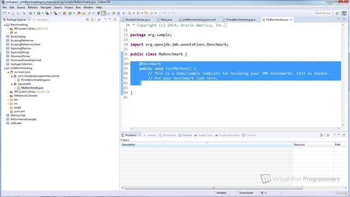Expand the Referenced Libraries node

pyautogui.click(x=8, y=96)
